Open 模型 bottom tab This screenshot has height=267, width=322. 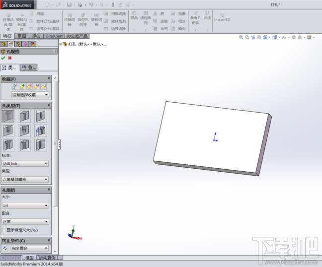29,258
